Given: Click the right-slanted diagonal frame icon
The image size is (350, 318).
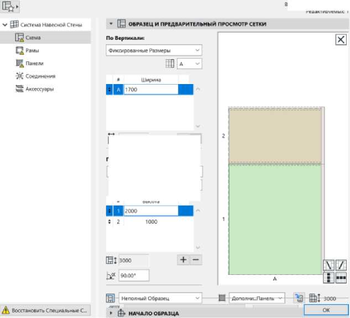Looking at the screenshot, I should 341,265.
